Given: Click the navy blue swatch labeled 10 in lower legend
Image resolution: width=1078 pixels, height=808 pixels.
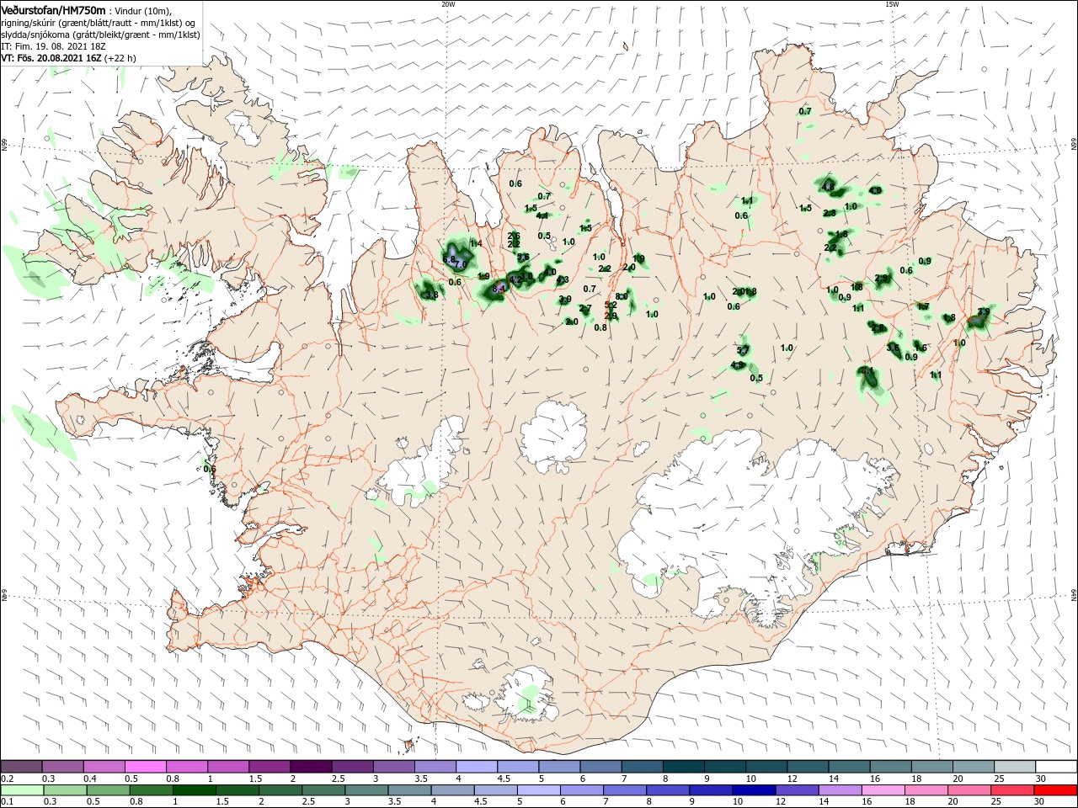Looking at the screenshot, I should 753,790.
